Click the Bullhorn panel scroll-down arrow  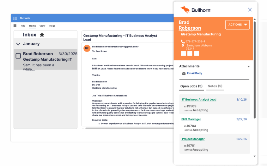tap(255, 156)
